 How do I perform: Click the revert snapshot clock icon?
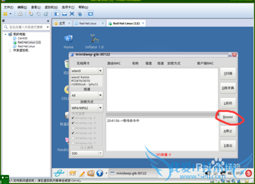(39, 14)
